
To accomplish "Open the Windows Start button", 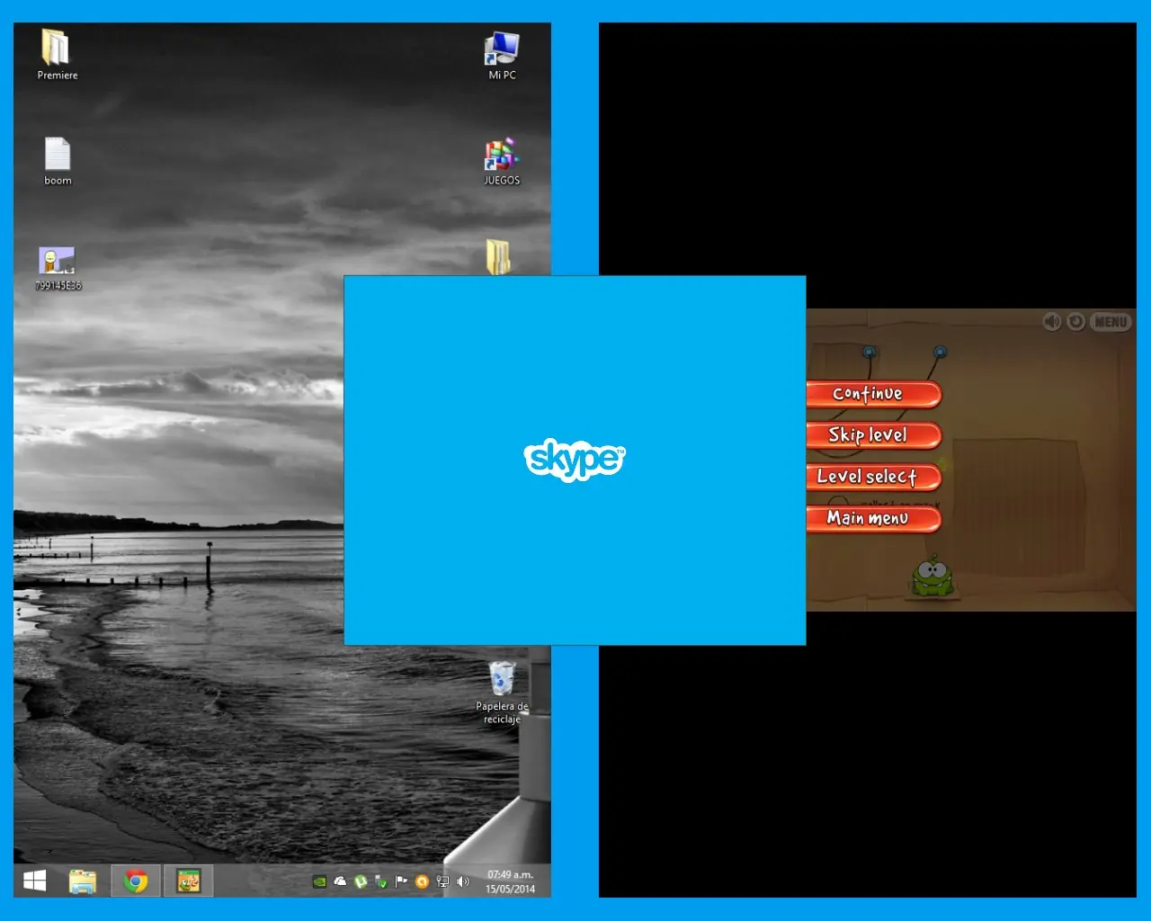I will pyautogui.click(x=35, y=881).
